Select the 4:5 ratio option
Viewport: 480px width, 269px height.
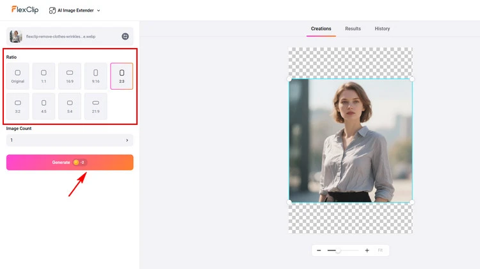44,106
